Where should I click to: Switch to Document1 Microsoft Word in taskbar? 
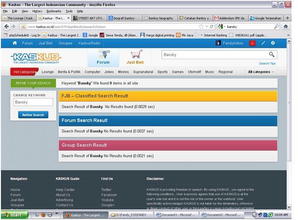pos(176,215)
